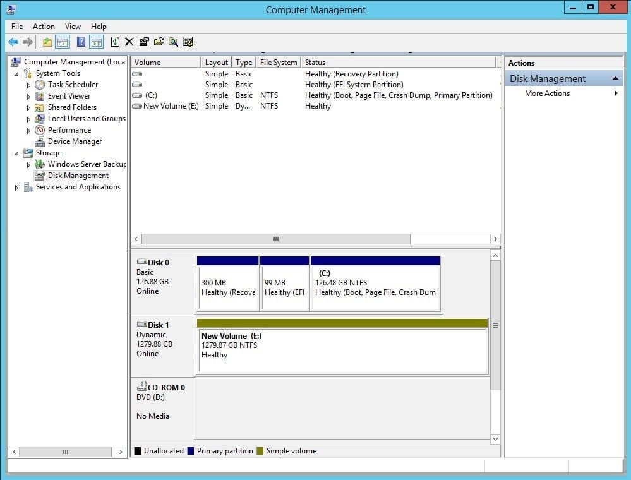Expand Task Scheduler tree node
Screen dimensions: 631x480
tap(28, 85)
